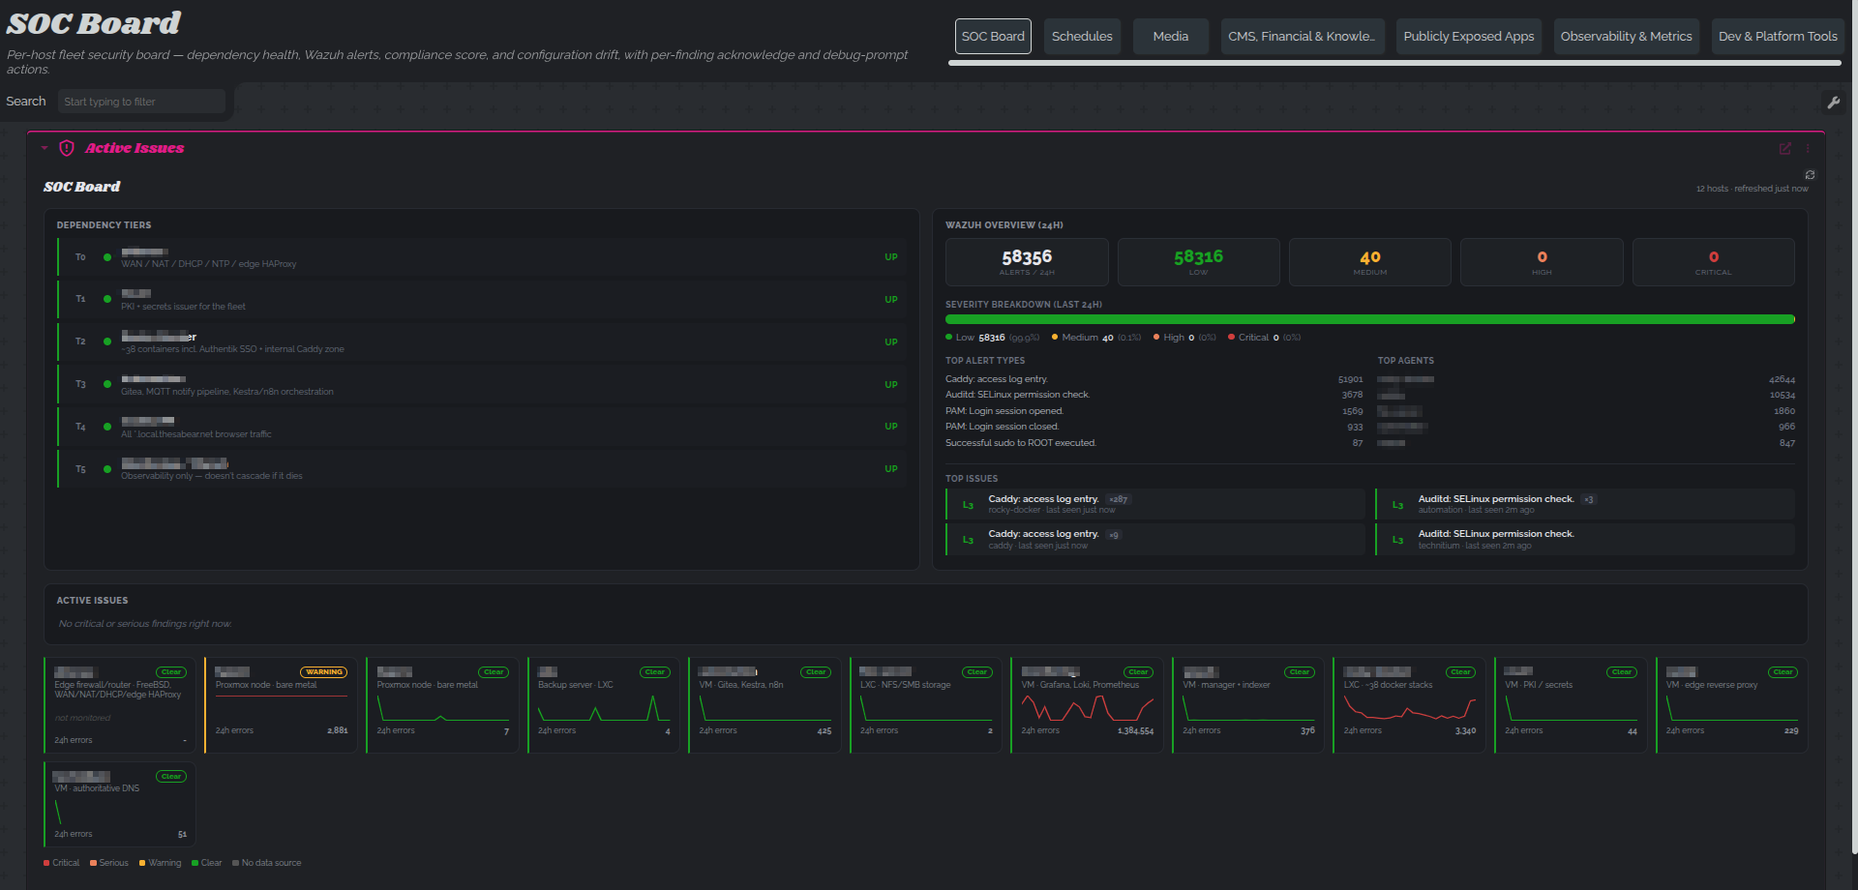Click the Medium severity legend dot
Viewport: 1858px width, 890px height.
1055,338
